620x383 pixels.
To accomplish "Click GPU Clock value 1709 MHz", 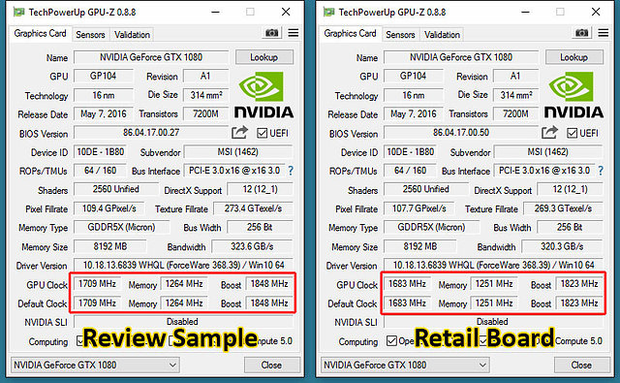I will coord(97,284).
